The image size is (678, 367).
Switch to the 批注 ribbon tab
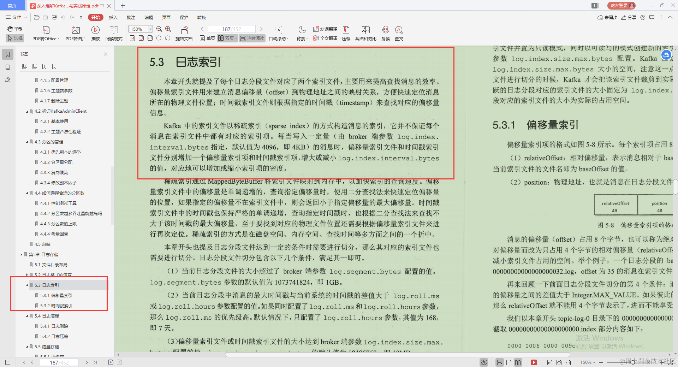coord(131,17)
